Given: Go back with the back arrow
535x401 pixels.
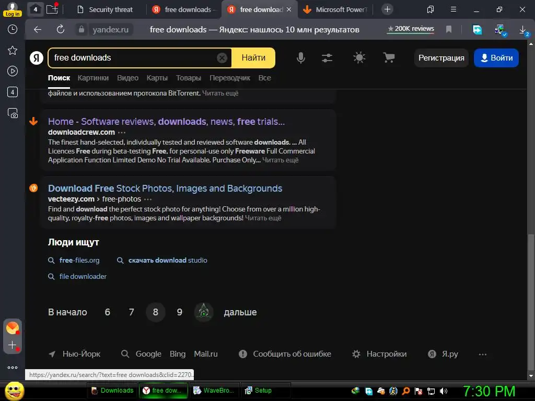Looking at the screenshot, I should pos(38,30).
